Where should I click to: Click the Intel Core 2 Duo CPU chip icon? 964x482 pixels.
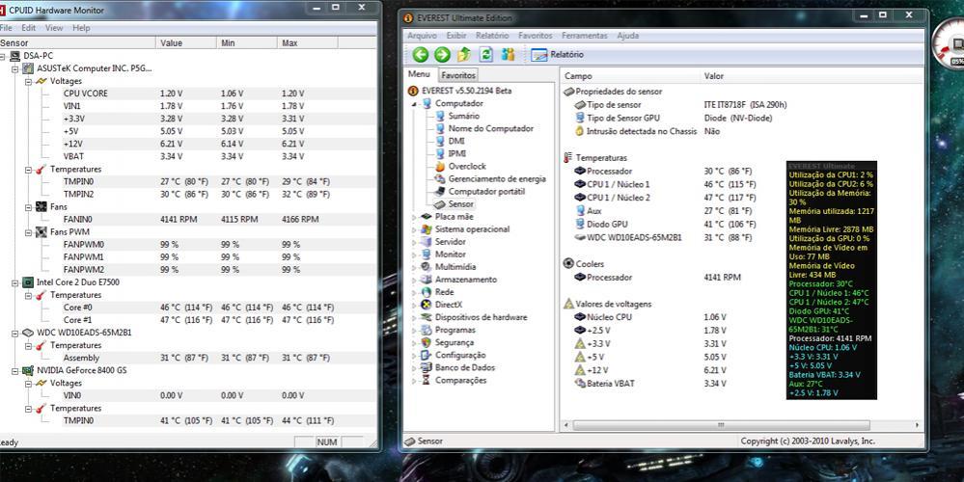coord(28,282)
